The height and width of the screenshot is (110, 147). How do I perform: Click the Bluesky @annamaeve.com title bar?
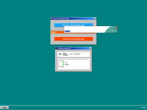click(73, 18)
